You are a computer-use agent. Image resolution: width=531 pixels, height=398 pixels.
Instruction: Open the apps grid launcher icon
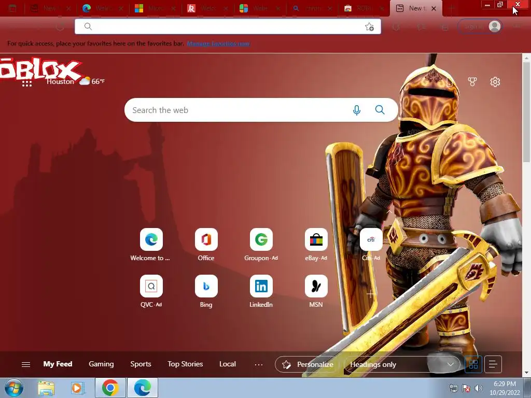(27, 83)
